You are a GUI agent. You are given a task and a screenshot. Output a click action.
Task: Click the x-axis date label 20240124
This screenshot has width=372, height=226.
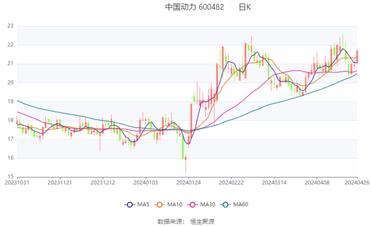click(x=189, y=182)
